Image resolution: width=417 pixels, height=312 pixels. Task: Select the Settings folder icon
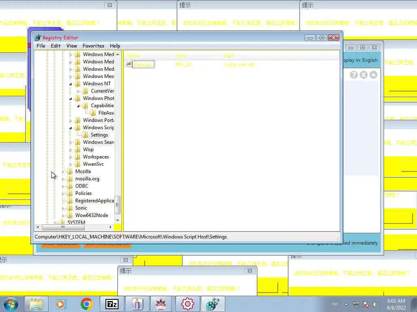pyautogui.click(x=86, y=135)
